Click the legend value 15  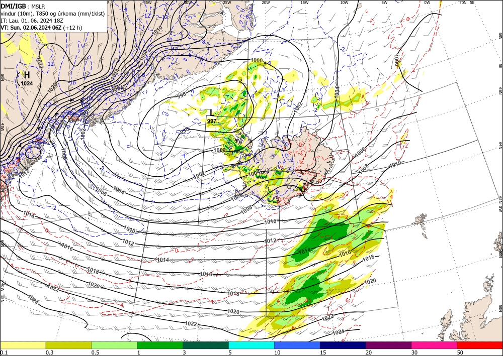click(x=323, y=352)
